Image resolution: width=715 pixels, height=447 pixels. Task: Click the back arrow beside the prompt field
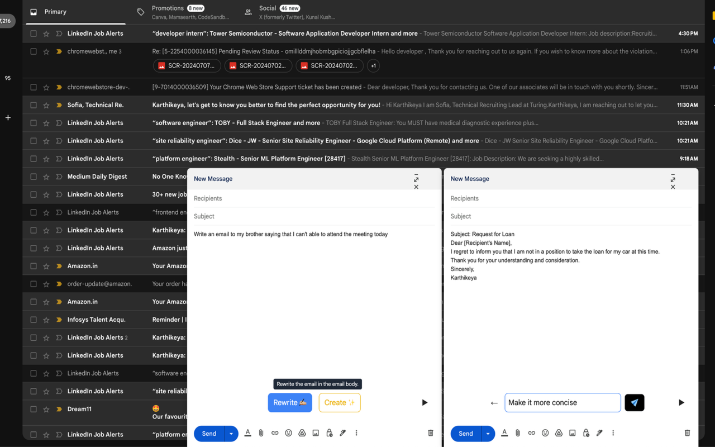point(494,403)
